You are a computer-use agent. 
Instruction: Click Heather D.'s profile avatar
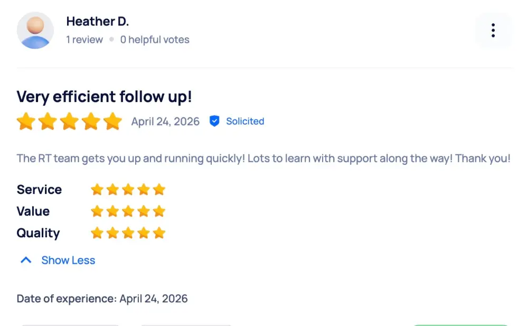click(35, 30)
